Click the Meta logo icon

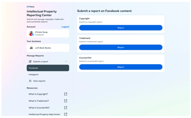28,7
